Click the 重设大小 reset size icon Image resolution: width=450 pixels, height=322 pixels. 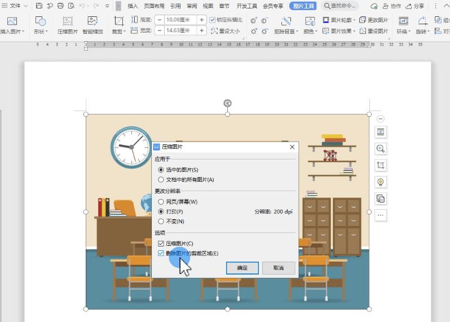coord(225,32)
